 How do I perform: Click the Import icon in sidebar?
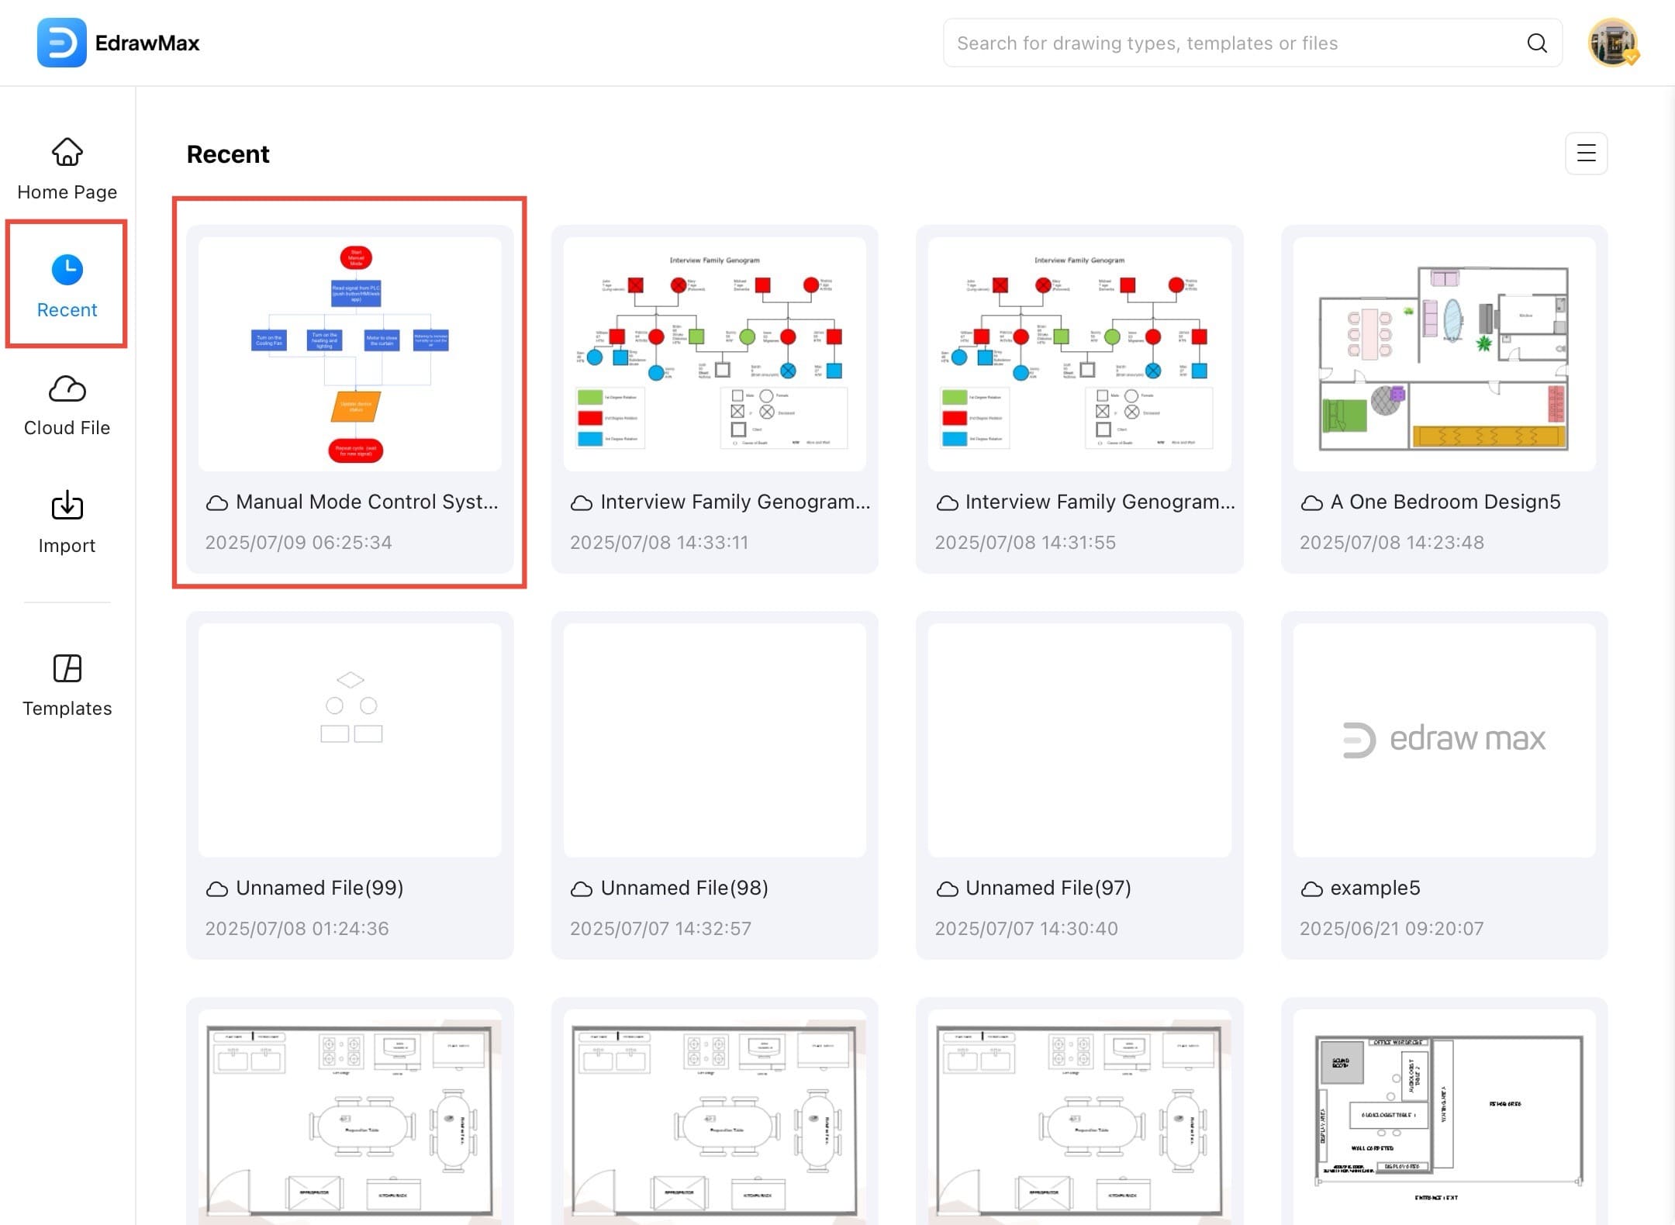[x=67, y=506]
